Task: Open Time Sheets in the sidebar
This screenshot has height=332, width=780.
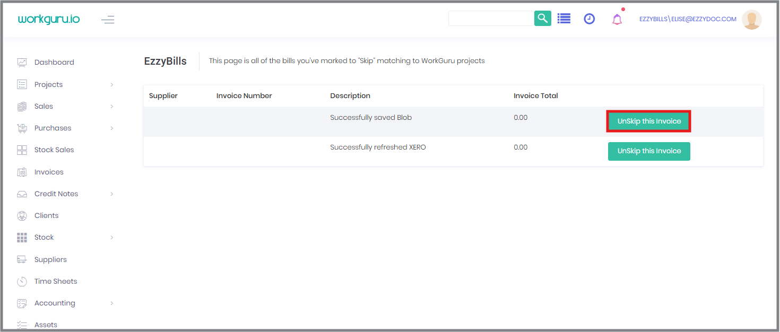Action: point(56,282)
